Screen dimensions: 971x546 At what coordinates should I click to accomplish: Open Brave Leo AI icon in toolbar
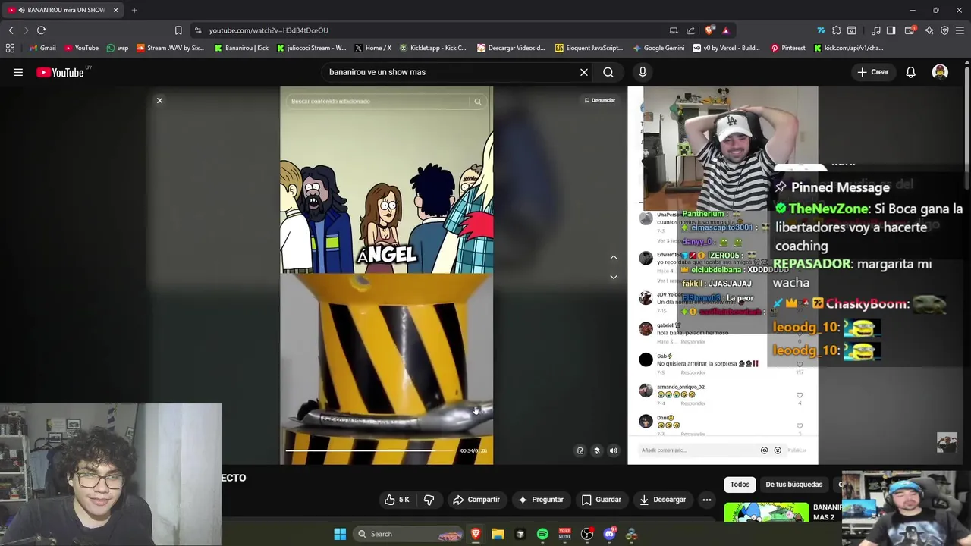pos(929,30)
